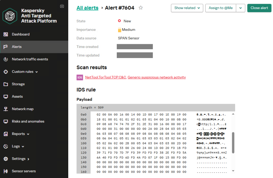
Task: Click the Network traffic events icon
Action: point(6,59)
